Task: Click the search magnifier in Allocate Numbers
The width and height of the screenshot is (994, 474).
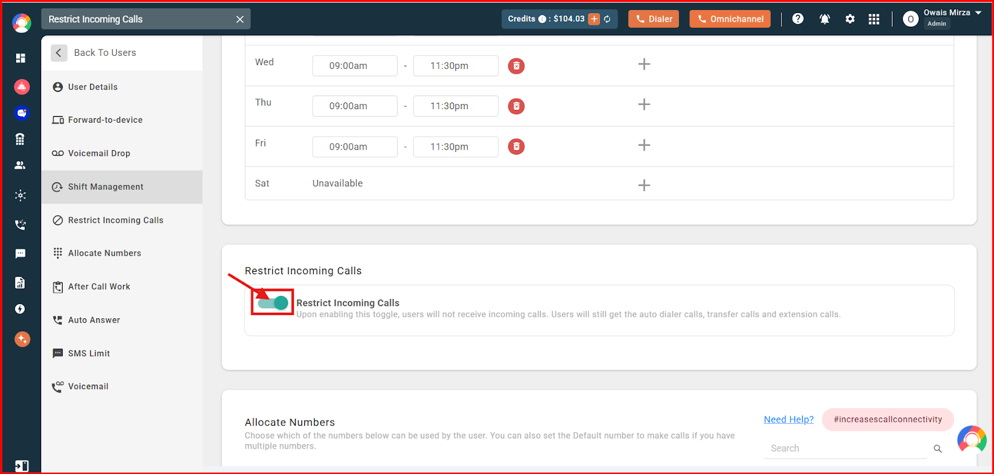Action: click(937, 449)
